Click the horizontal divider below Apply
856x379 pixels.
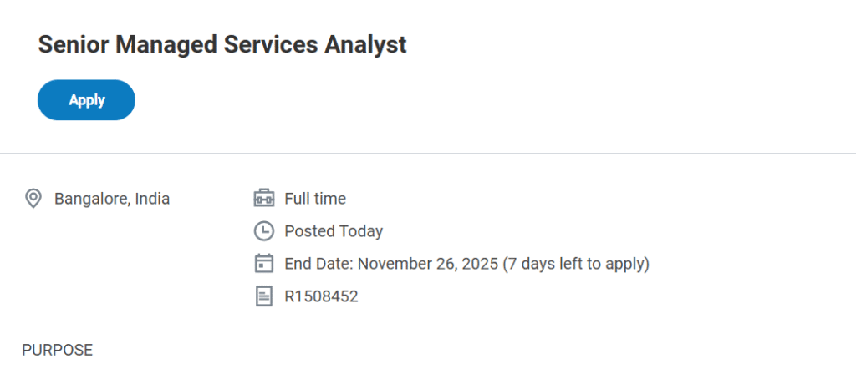point(428,154)
